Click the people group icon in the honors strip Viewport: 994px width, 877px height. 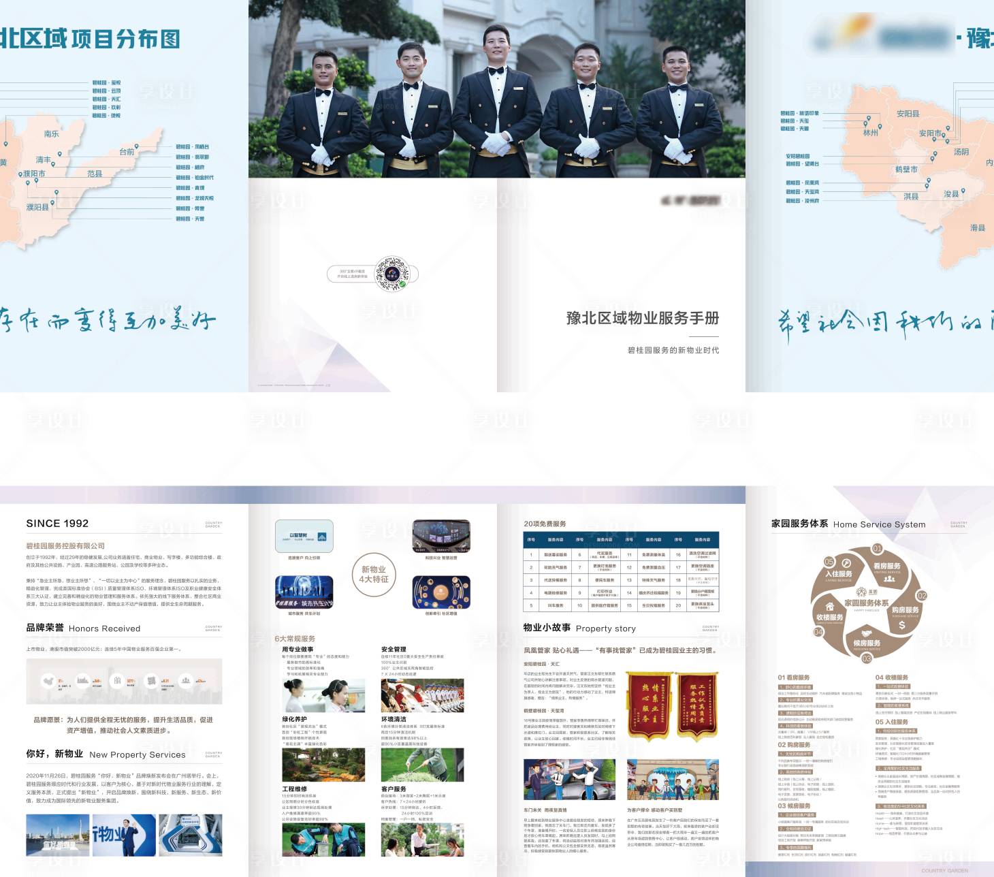pyautogui.click(x=185, y=680)
